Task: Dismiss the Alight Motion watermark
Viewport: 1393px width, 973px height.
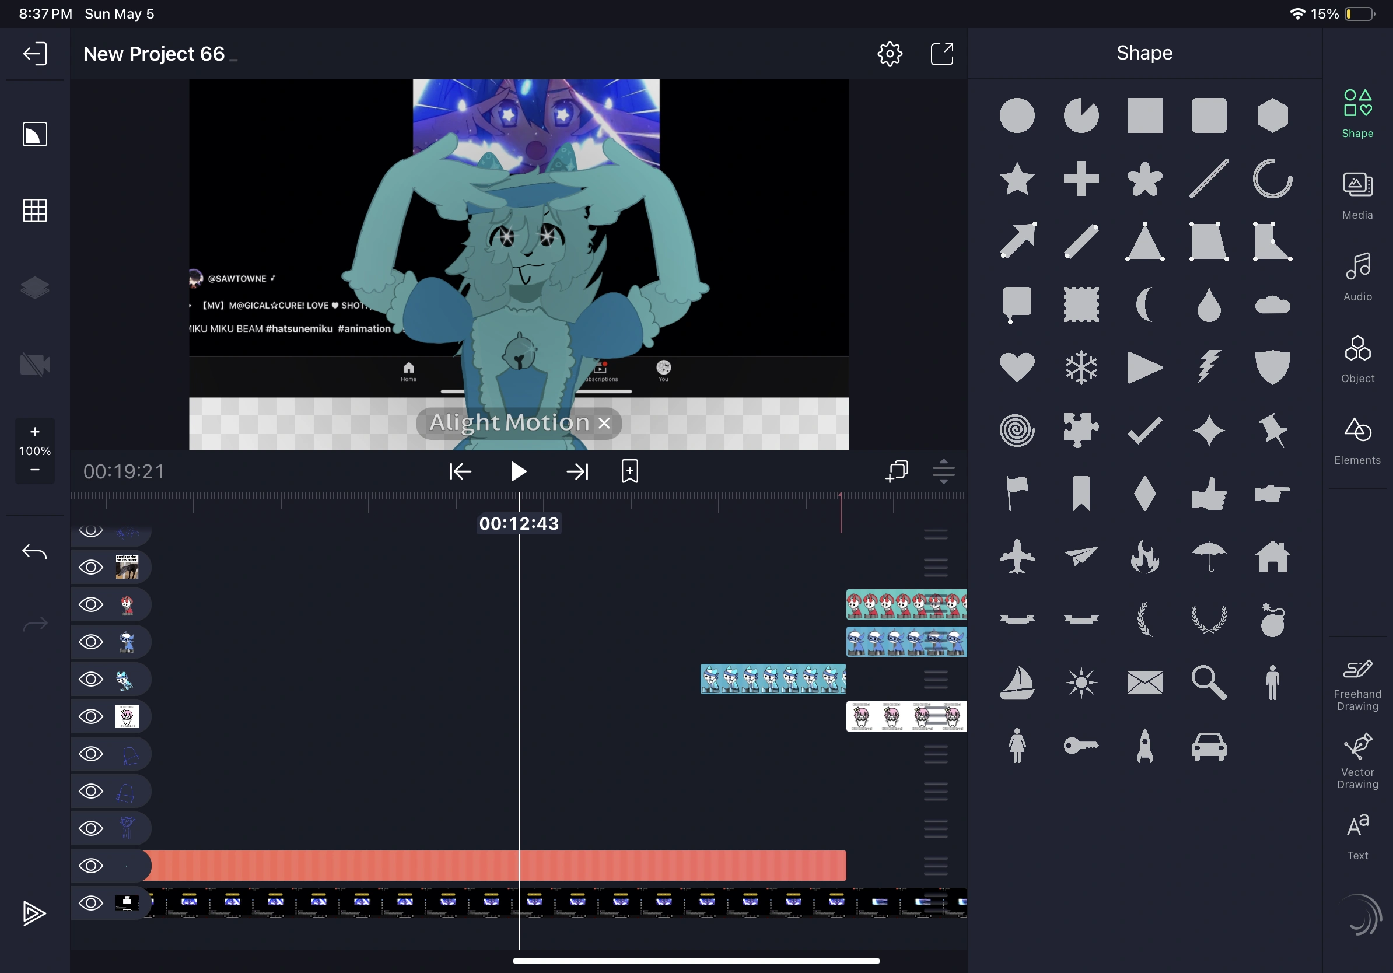Action: (604, 423)
